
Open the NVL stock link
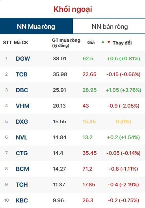coord(22,137)
